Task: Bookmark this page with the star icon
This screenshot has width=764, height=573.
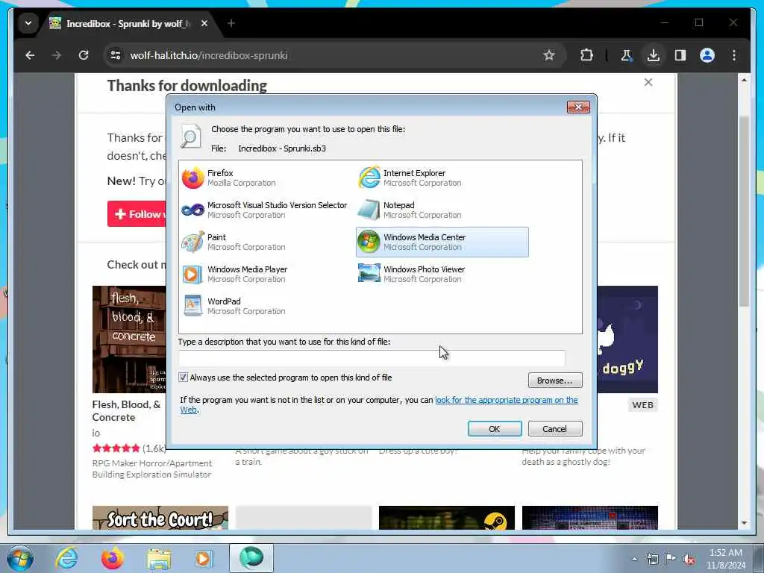Action: [549, 55]
